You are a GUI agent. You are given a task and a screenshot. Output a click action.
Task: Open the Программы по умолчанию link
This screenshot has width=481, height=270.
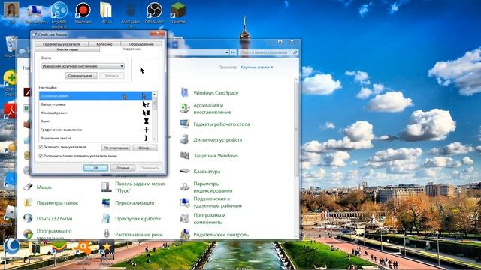coord(54,234)
